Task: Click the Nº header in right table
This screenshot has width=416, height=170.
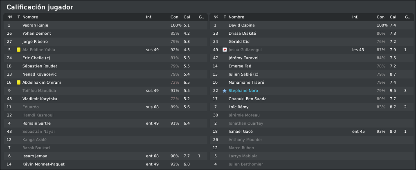Action: [216, 17]
